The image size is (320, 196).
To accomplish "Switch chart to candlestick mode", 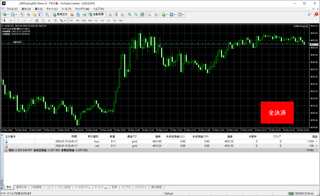I will point(116,14).
